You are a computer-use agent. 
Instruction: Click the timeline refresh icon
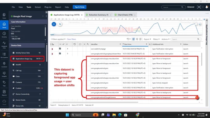point(60,24)
